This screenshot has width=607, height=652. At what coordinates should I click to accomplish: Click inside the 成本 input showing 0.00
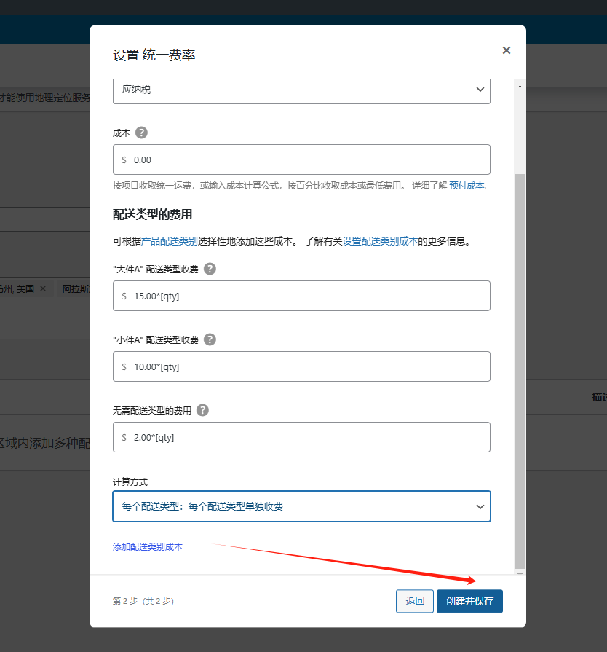click(301, 160)
